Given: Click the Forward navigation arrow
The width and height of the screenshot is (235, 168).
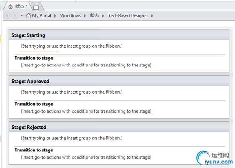Looking at the screenshot, I should point(15,15).
